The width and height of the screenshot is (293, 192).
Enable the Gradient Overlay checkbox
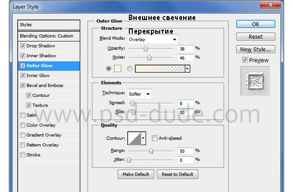[x=22, y=135]
